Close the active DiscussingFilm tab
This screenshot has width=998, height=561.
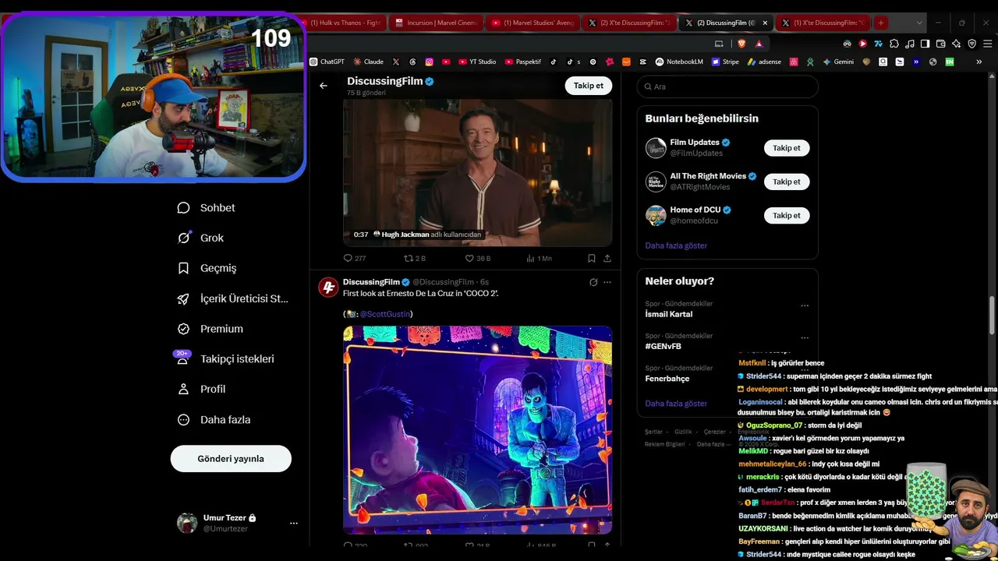point(765,23)
